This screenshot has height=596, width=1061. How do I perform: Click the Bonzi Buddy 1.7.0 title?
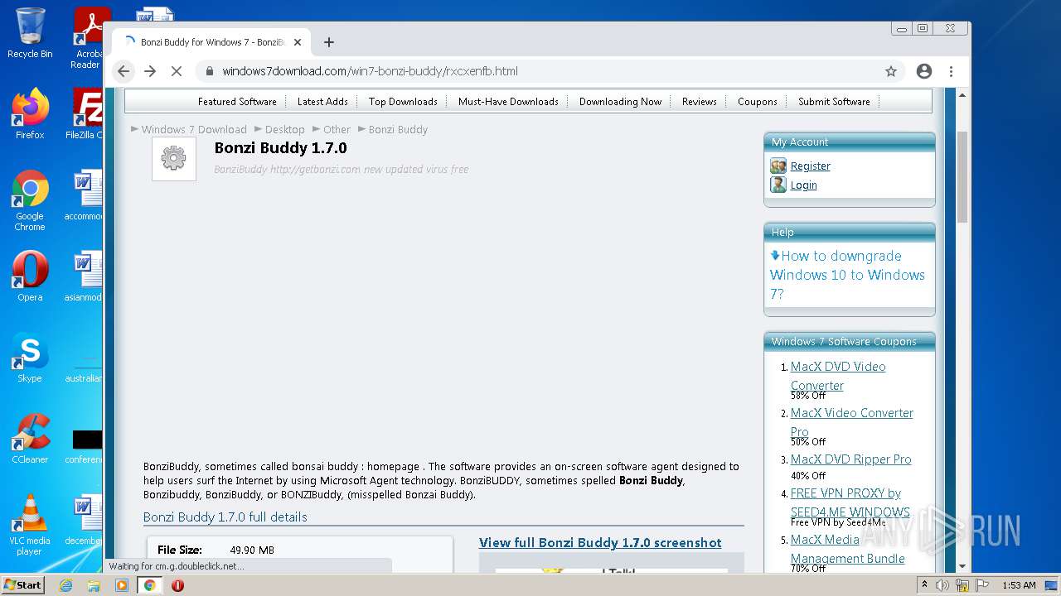280,148
